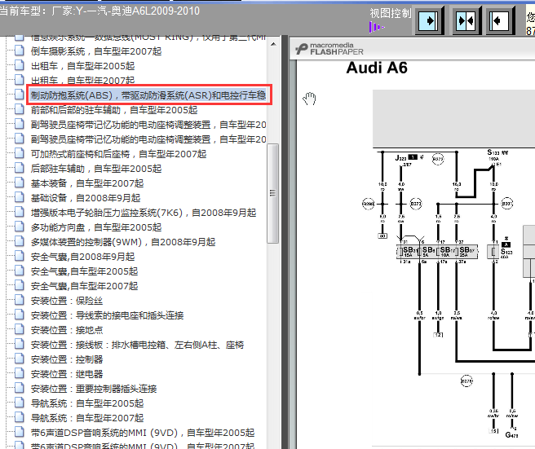Open 安装位置：接地点
Image resolution: width=535 pixels, height=449 pixels.
point(67,330)
